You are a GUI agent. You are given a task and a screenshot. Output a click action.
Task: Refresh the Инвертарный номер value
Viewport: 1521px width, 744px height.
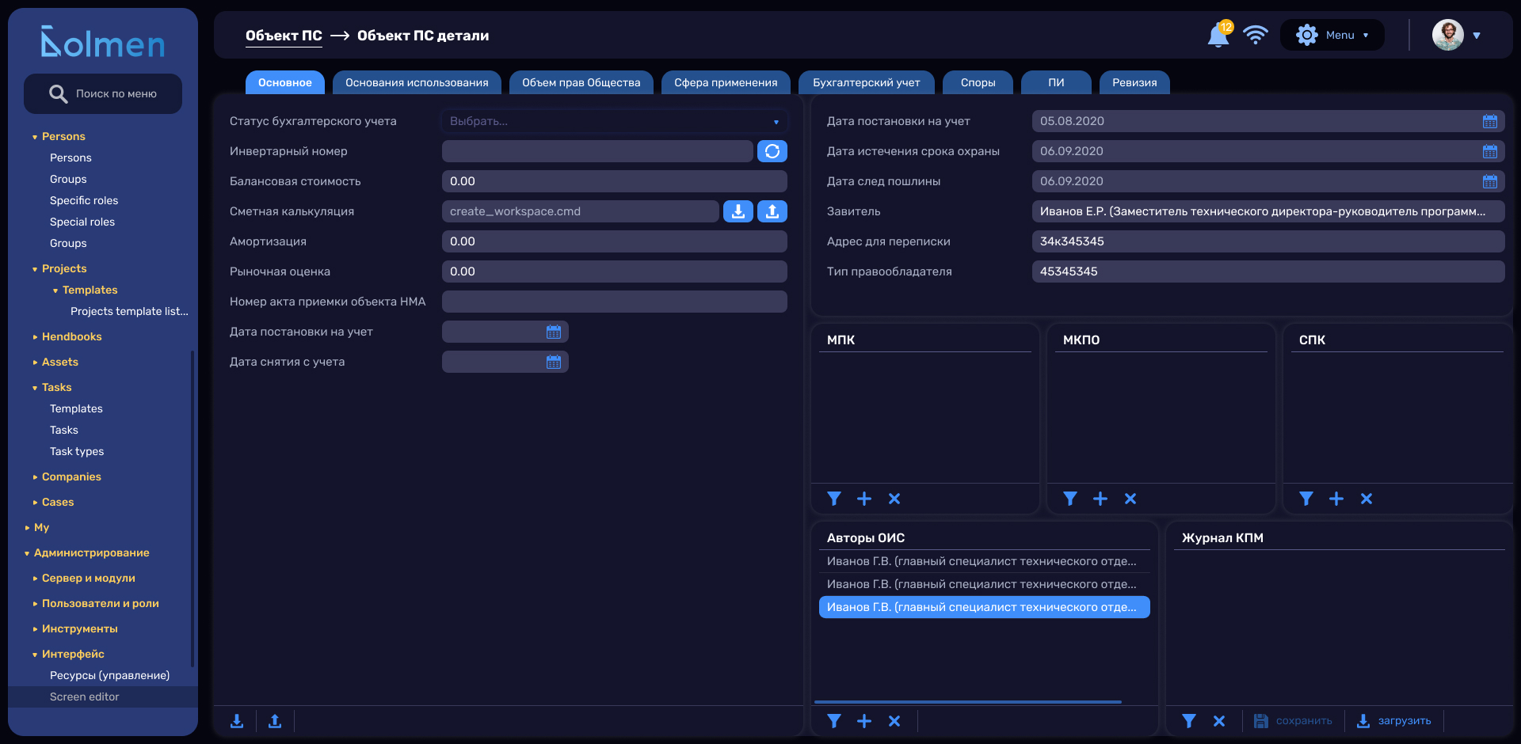[772, 151]
